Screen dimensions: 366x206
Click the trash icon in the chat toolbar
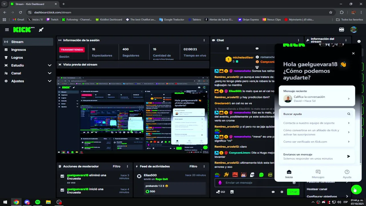coord(228,49)
